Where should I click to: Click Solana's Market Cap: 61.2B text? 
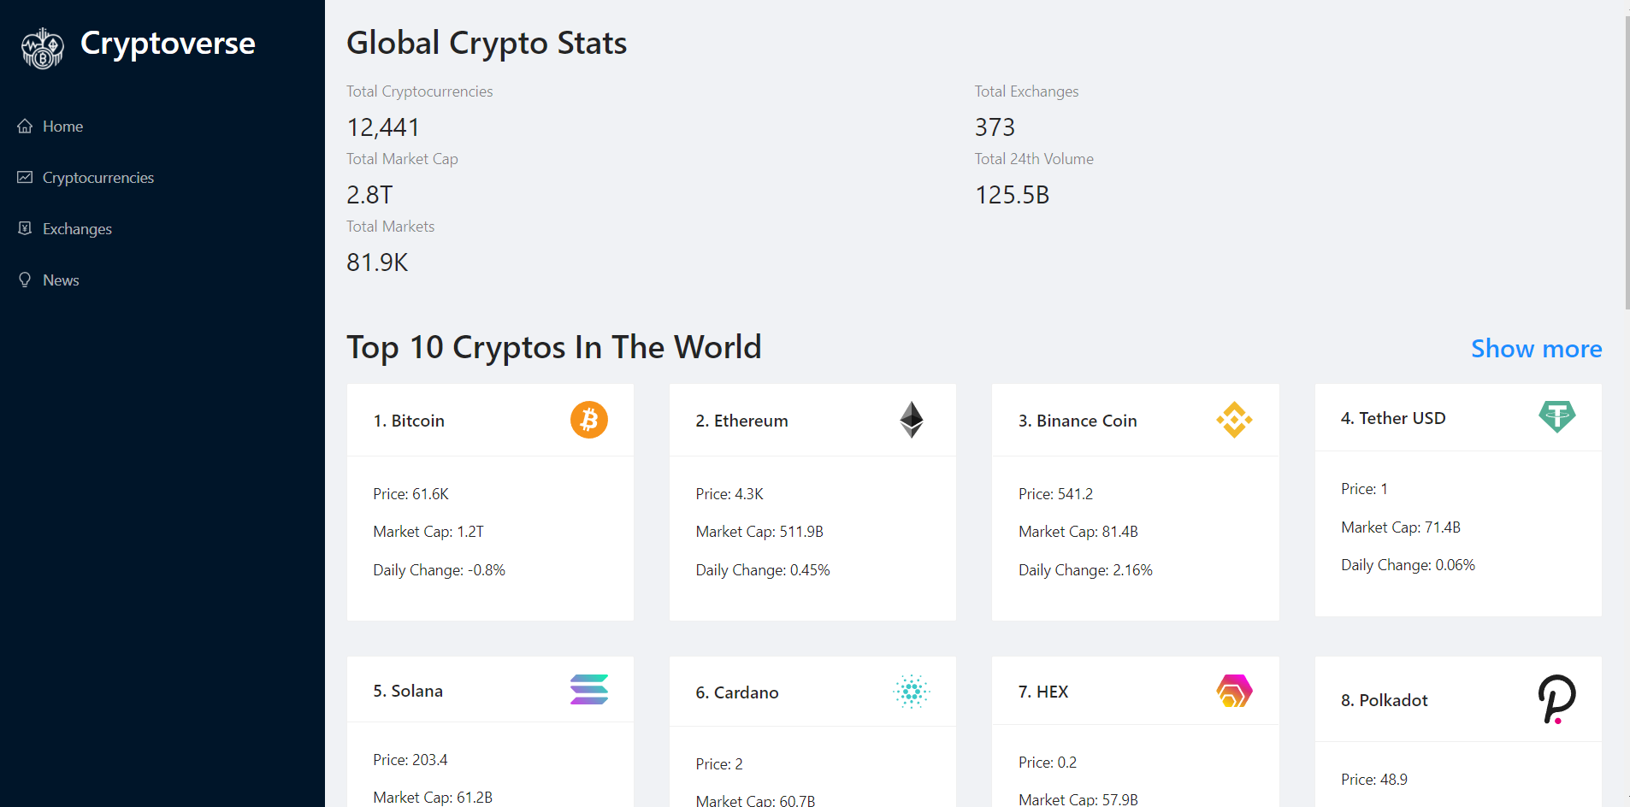coord(433,798)
